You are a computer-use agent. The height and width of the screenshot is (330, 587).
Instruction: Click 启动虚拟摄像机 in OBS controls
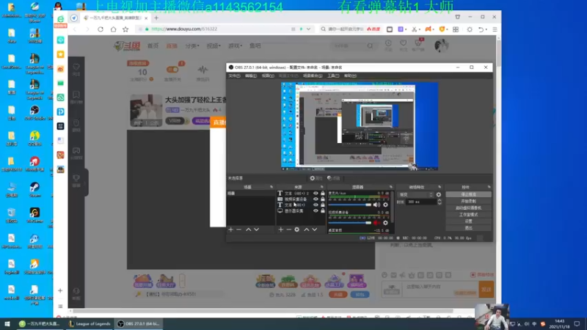coord(468,208)
